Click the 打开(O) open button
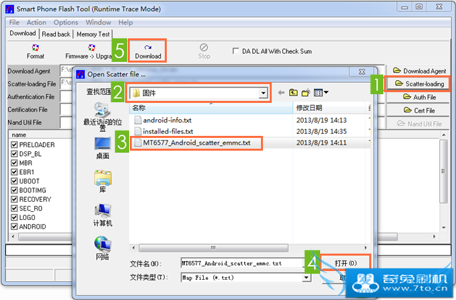456x300 pixels. click(346, 263)
